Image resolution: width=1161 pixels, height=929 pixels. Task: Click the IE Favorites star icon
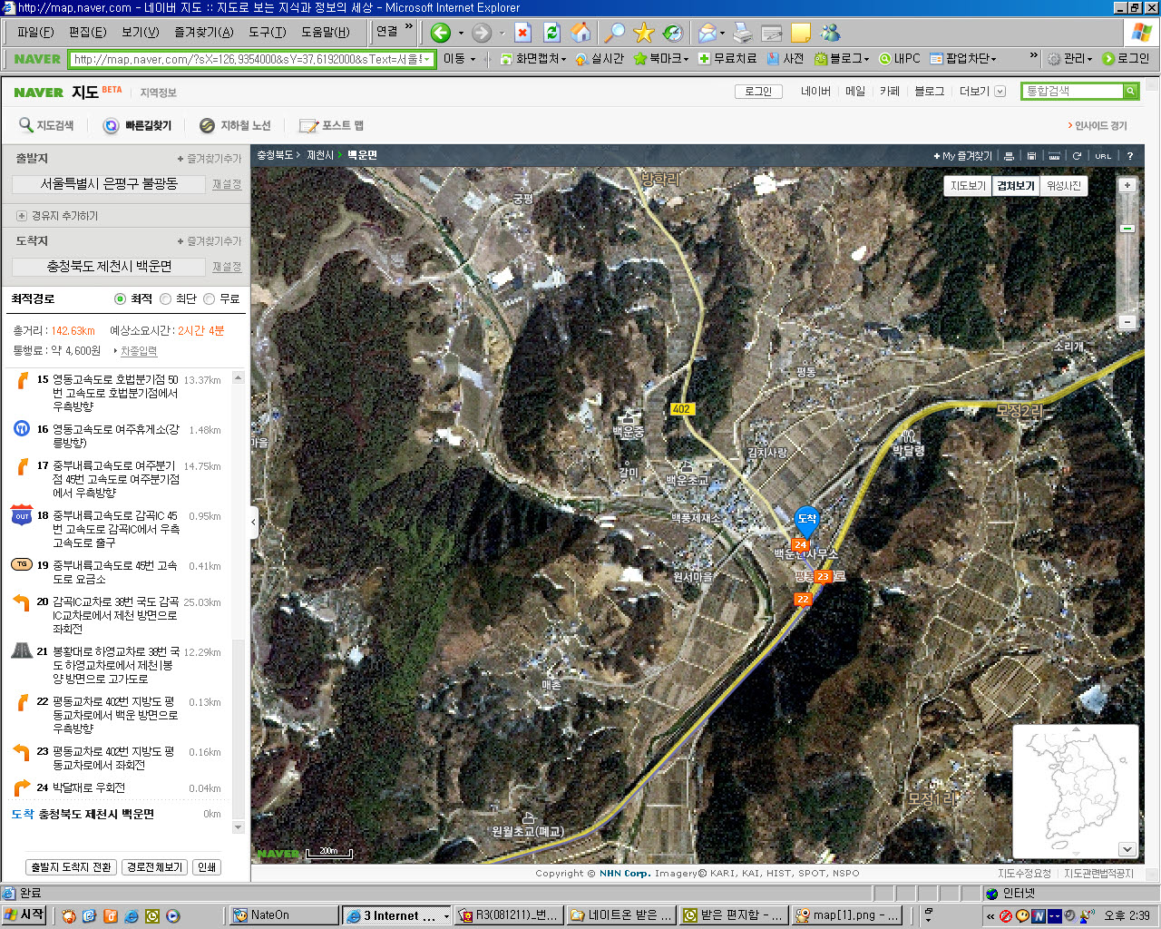coord(643,34)
